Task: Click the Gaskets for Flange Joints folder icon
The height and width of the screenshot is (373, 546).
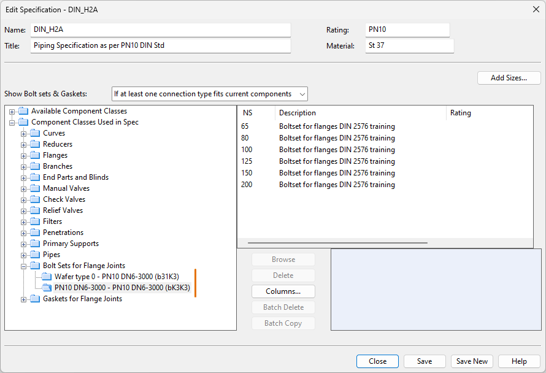Action: (x=34, y=299)
